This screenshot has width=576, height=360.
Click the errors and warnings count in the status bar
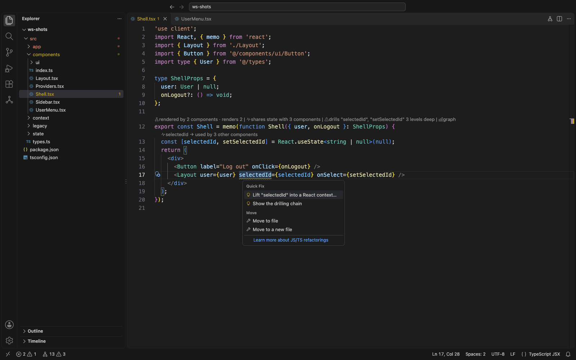[x=26, y=354]
